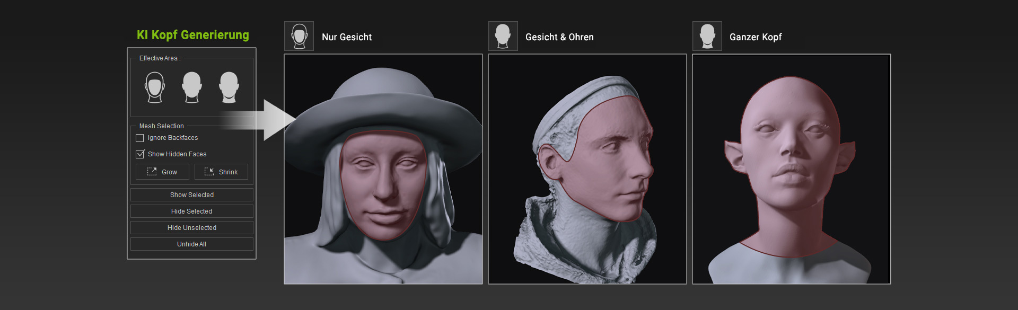
Task: Select full head effective area icon
Action: tap(229, 87)
